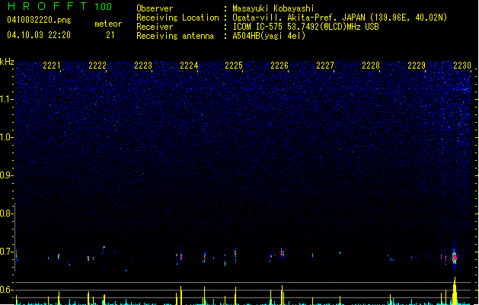Click the 2227 time marker
The width and height of the screenshot is (479, 305).
point(325,66)
